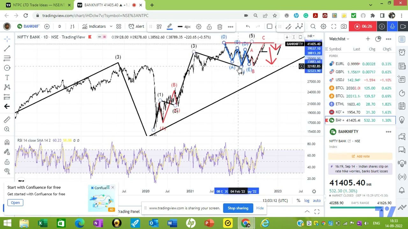Toggle lock all drawing tools
The image size is (408, 229).
pos(7,162)
